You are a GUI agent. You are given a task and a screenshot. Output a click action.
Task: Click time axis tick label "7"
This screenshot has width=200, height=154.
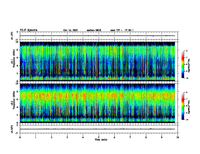tap(130, 137)
